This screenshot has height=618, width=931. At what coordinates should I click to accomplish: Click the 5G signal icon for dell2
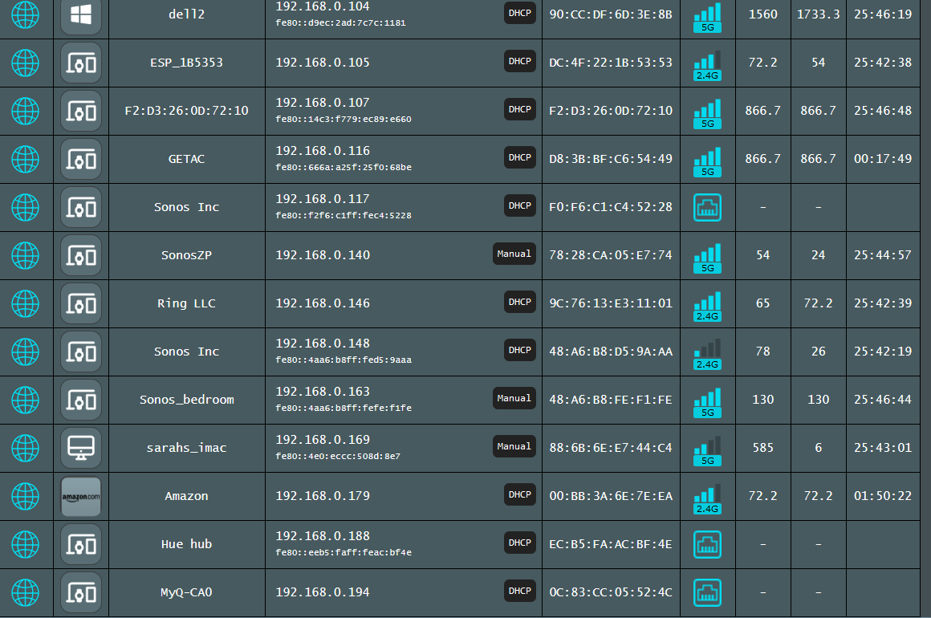pyautogui.click(x=708, y=17)
